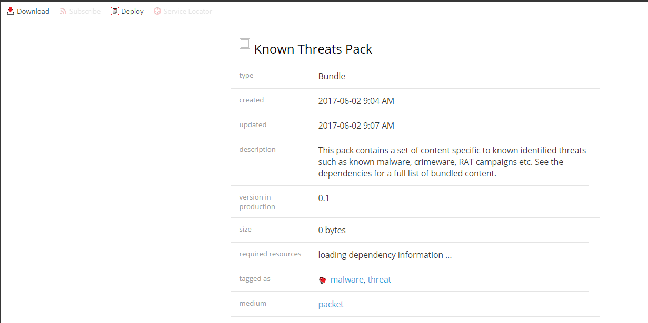The height and width of the screenshot is (323, 648).
Task: Follow the malware tag link
Action: 347,279
